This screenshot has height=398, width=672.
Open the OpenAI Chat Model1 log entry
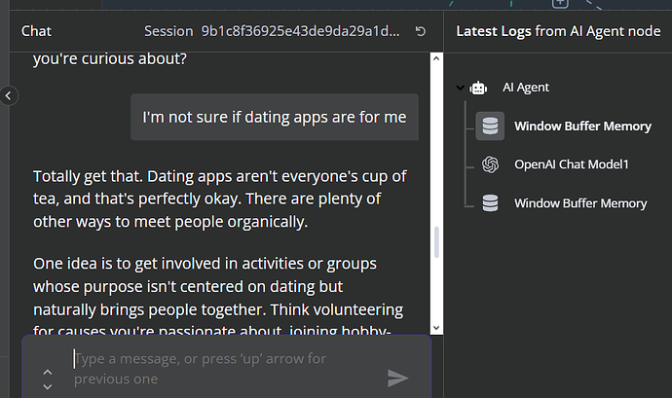572,164
